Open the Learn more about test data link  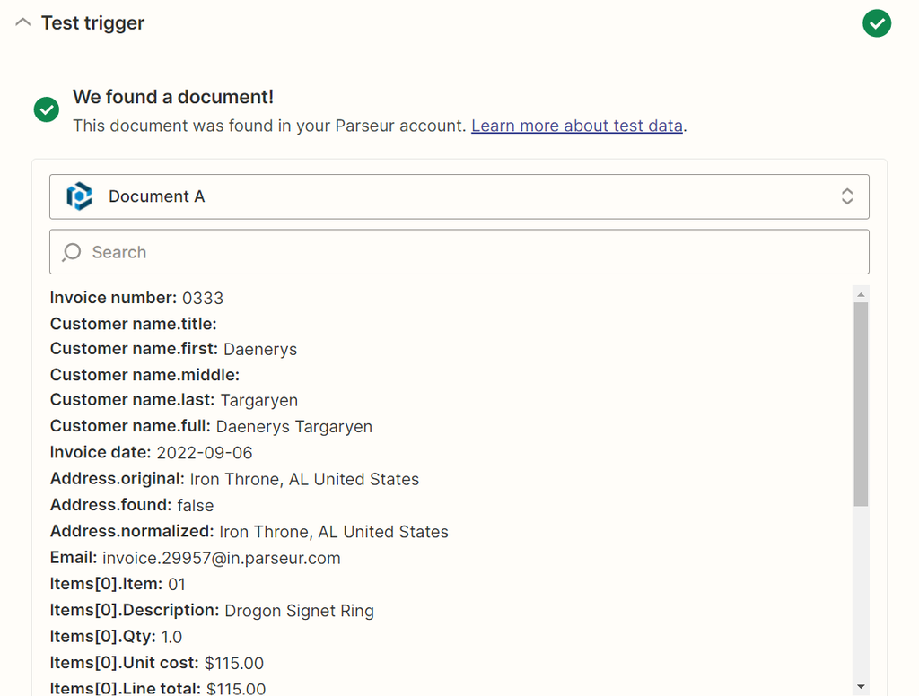[x=577, y=126]
